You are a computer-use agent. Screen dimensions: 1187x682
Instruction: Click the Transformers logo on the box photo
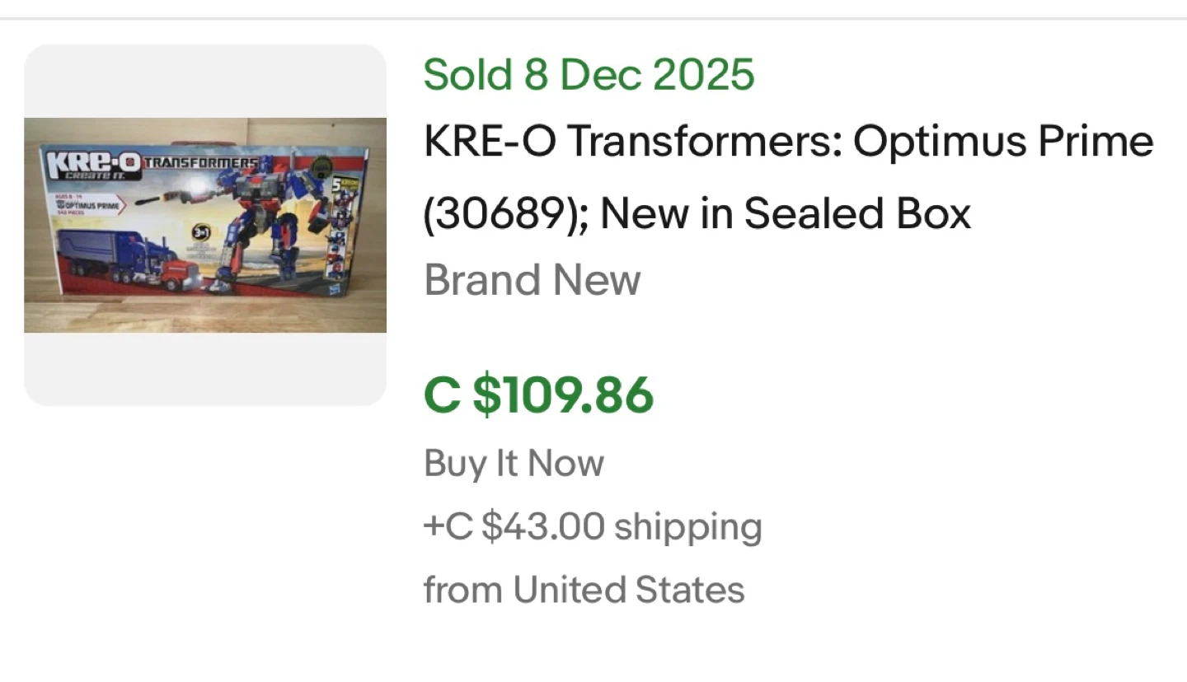coord(200,163)
